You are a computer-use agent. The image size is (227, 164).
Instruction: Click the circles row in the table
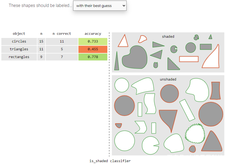click(54, 41)
